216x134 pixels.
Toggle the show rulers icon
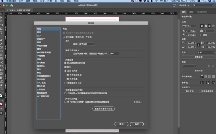coord(202,76)
